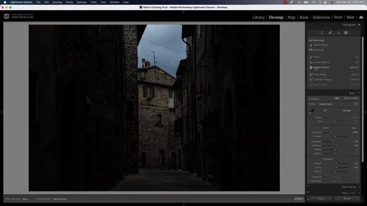Click the Exposure slider handle
Screen dimensions: 367x206
click(x=331, y=132)
